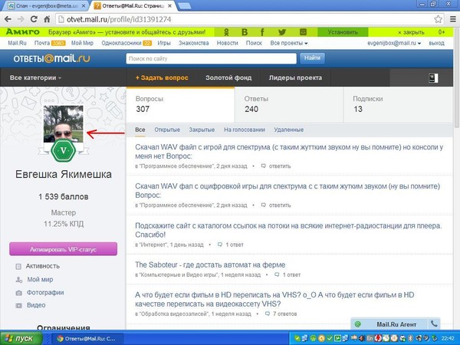Open Mail.Ru link in top bar

[x=17, y=43]
